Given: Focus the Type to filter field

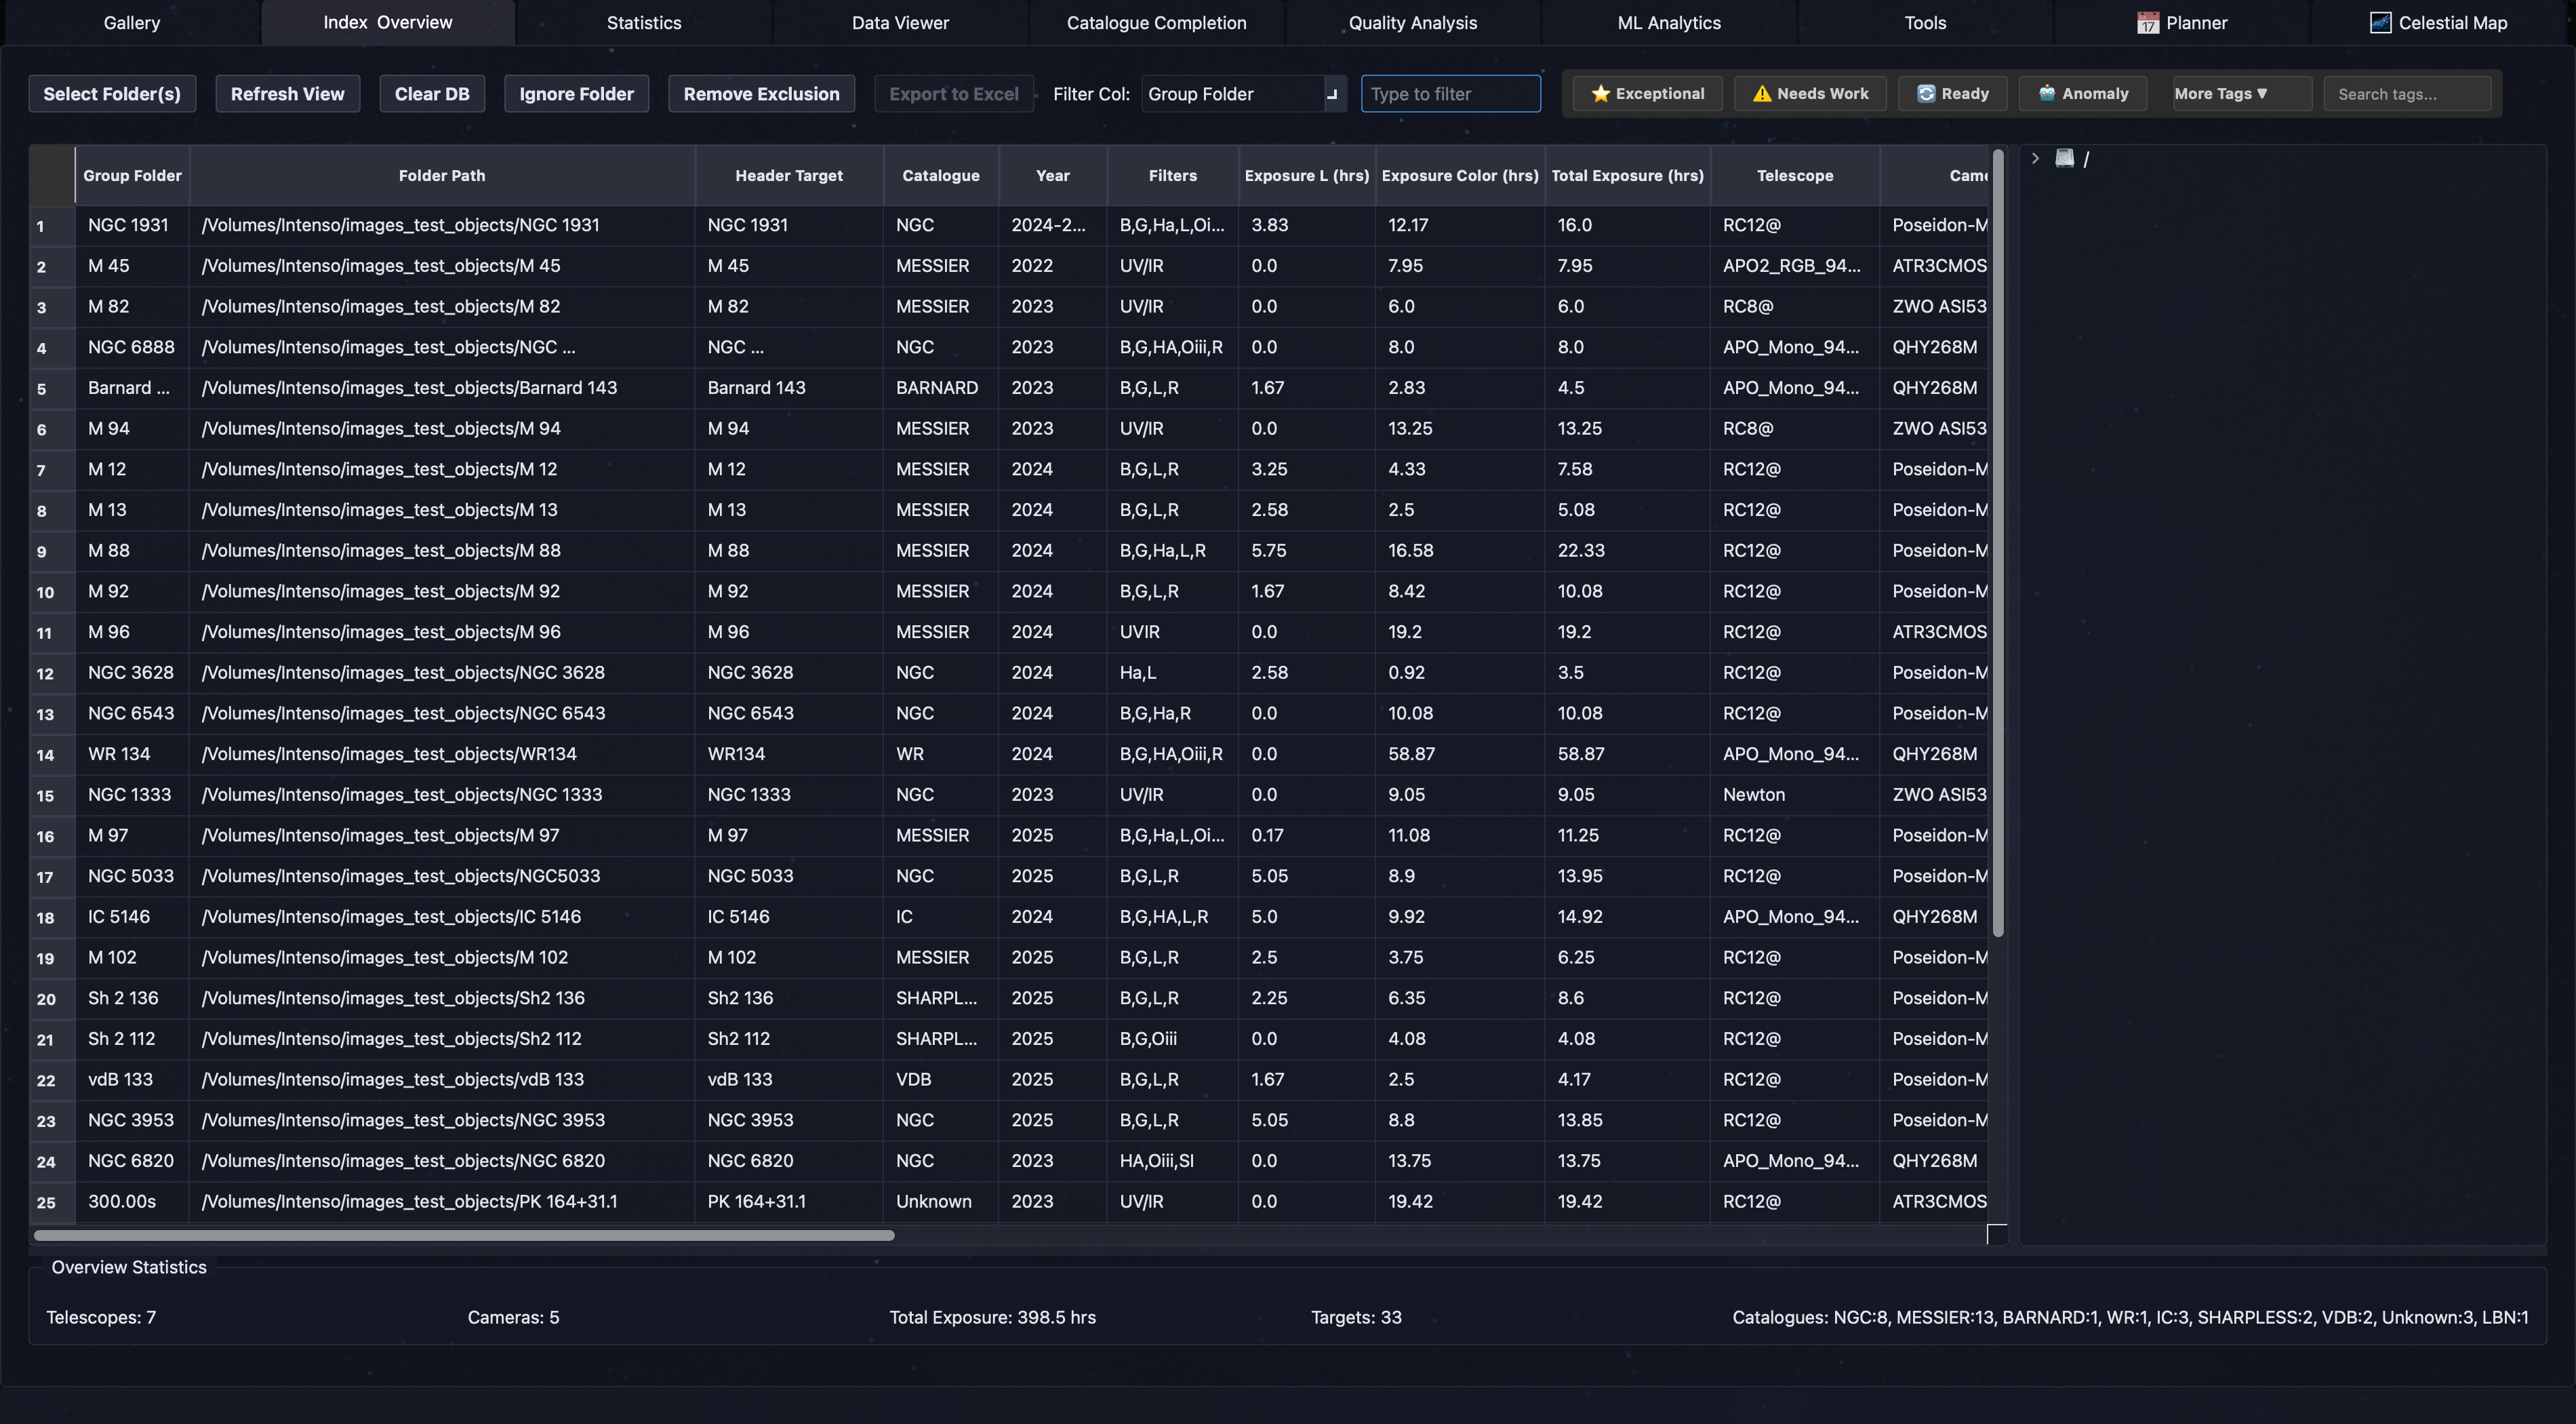Looking at the screenshot, I should (x=1450, y=94).
